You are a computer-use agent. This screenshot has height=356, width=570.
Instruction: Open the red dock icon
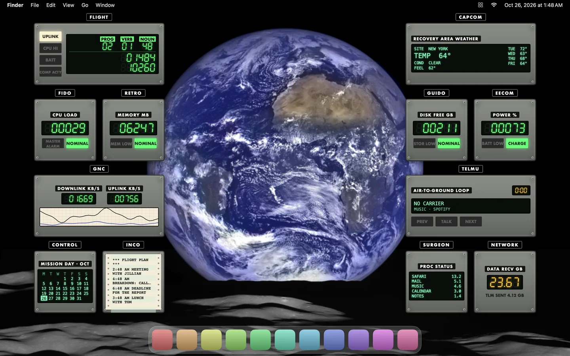(x=162, y=340)
